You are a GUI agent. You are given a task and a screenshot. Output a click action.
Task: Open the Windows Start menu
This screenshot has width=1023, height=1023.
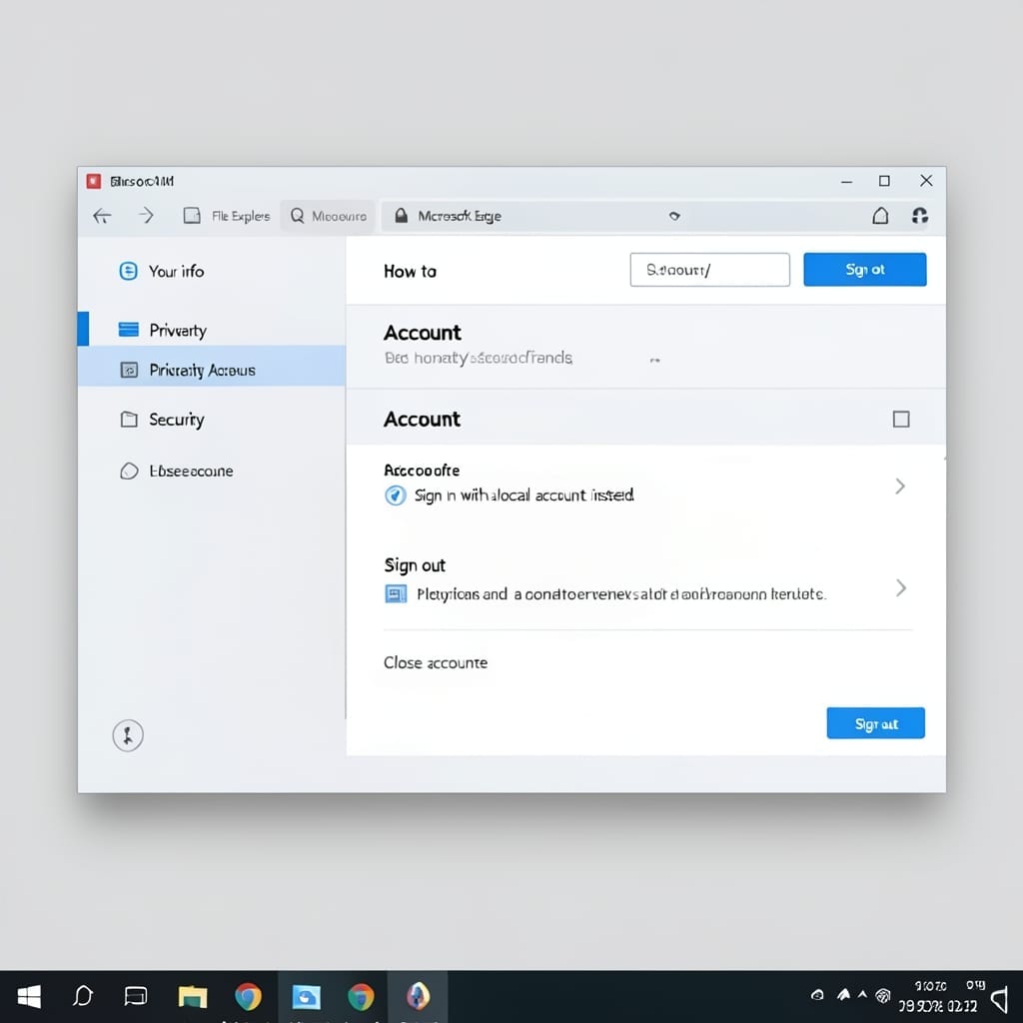tap(29, 996)
